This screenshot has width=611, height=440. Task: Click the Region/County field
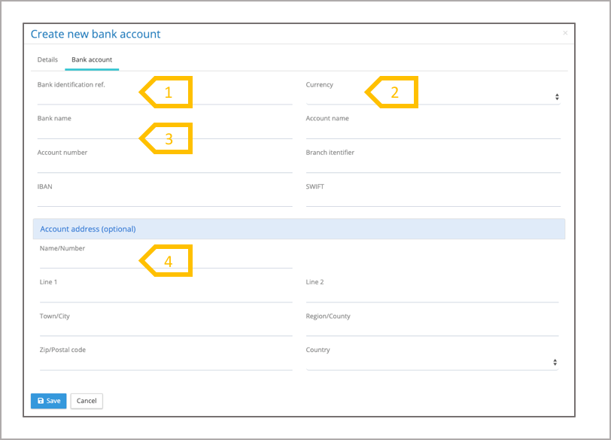click(432, 329)
